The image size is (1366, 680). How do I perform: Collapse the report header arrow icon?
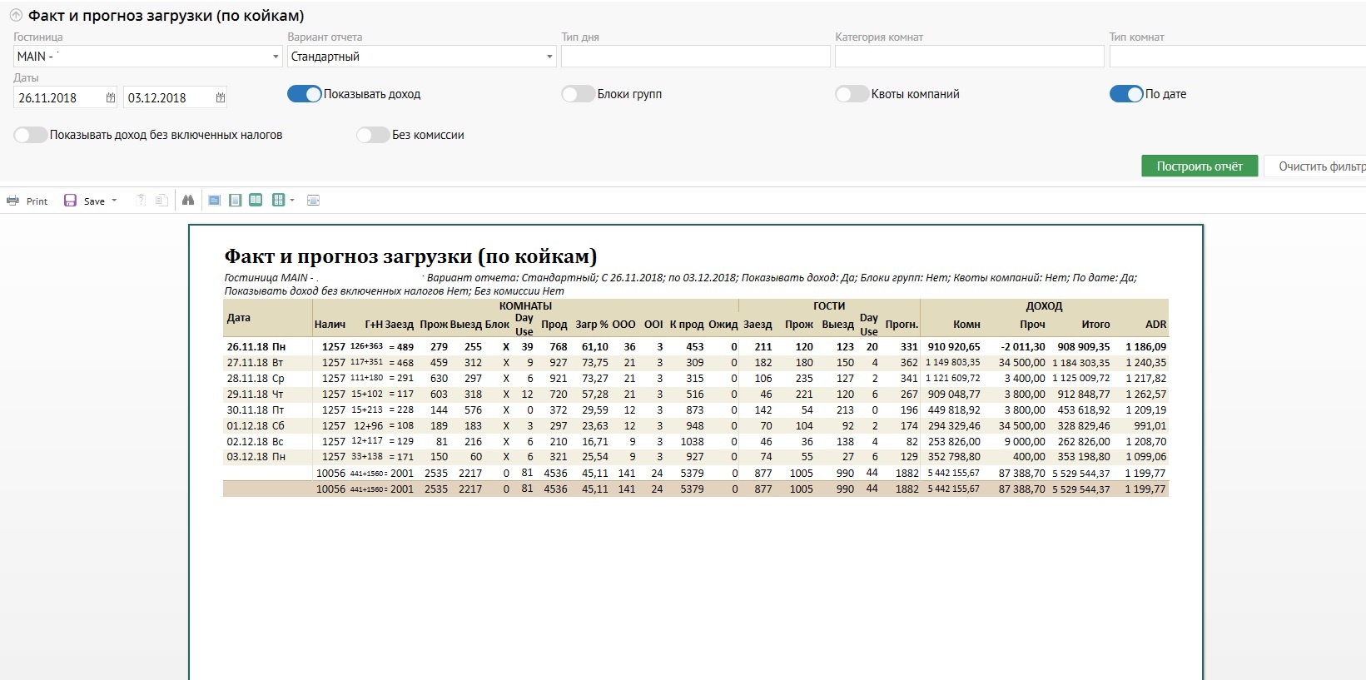[x=15, y=16]
